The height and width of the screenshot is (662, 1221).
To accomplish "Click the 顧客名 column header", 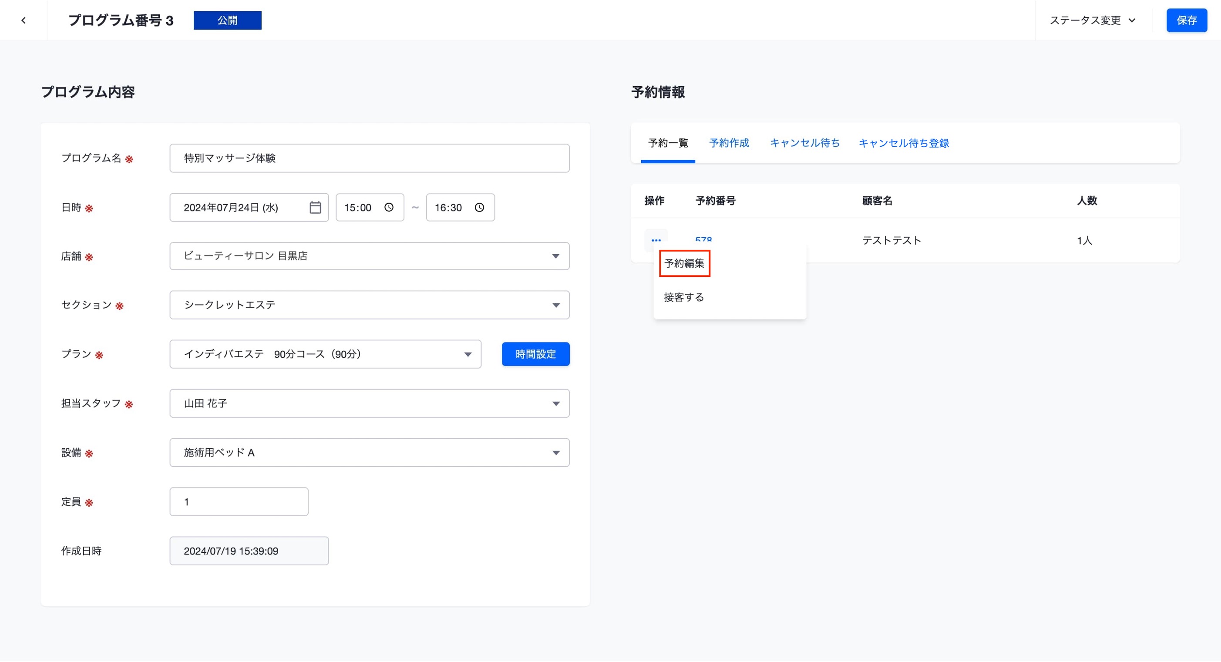I will [877, 201].
